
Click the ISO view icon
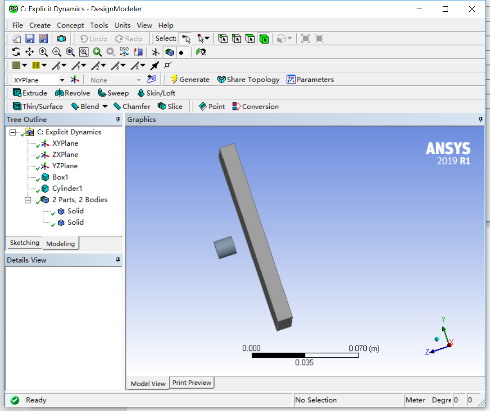click(124, 52)
